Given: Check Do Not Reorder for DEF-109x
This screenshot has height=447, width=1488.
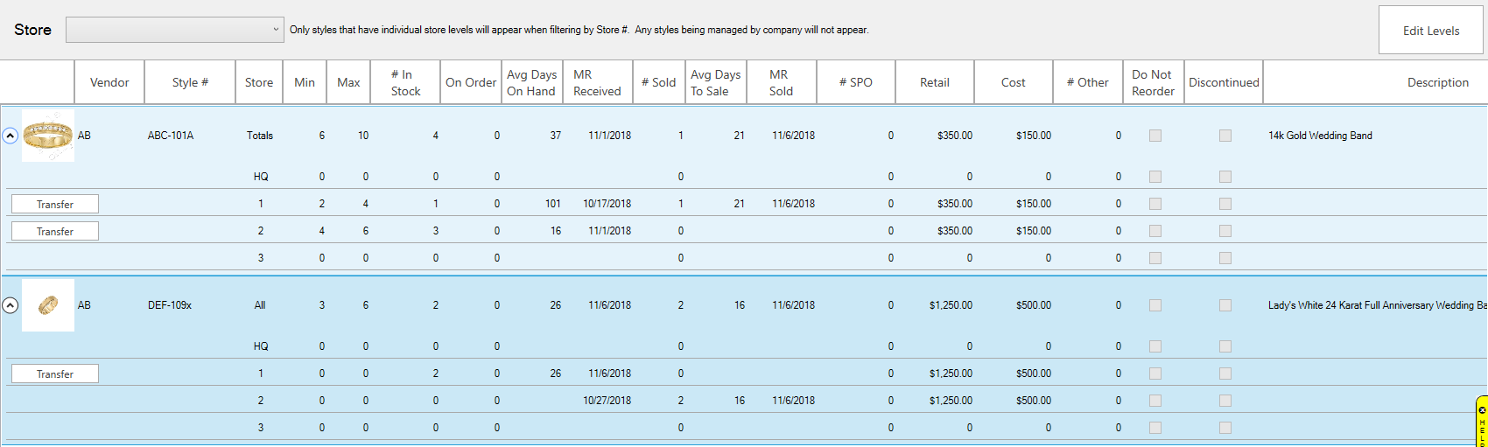Looking at the screenshot, I should [1155, 305].
